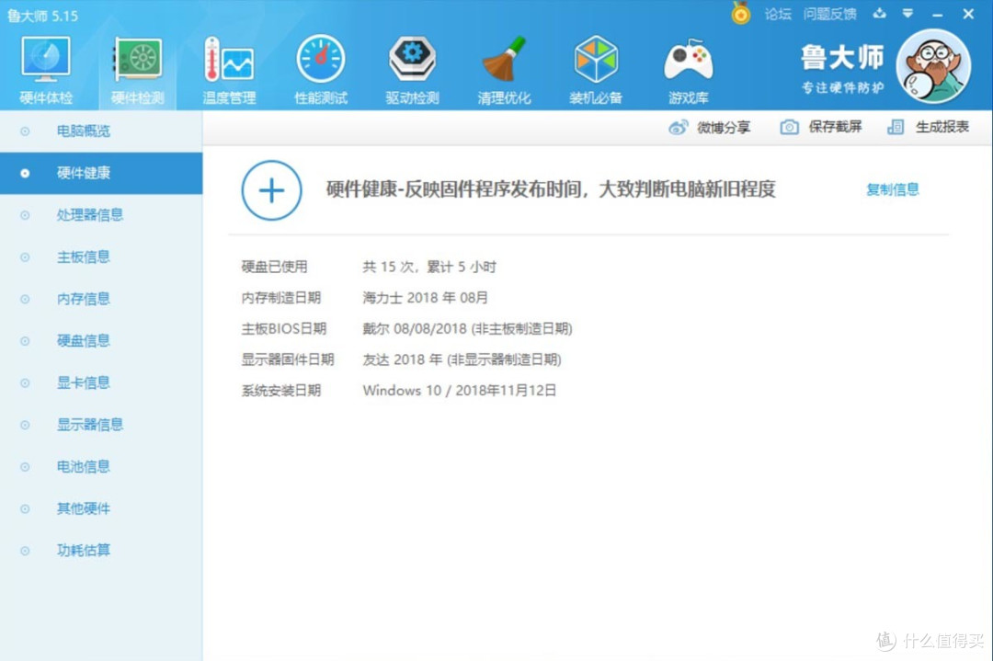Click the 鲁大师 mascot avatar
The image size is (993, 661).
[x=933, y=66]
